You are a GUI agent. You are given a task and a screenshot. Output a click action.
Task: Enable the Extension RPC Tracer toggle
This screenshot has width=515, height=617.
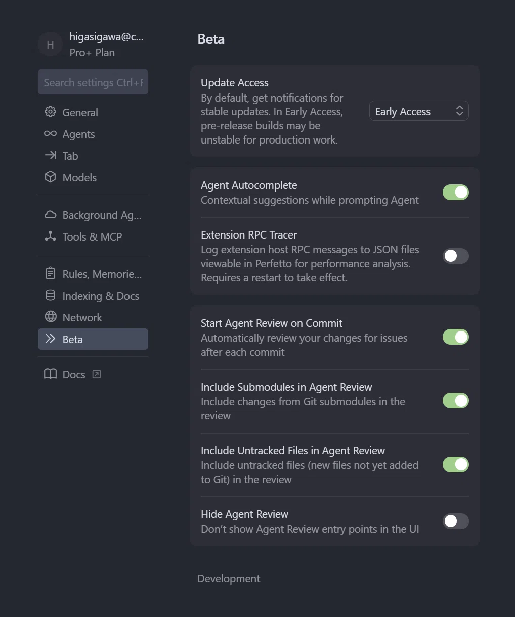point(456,256)
